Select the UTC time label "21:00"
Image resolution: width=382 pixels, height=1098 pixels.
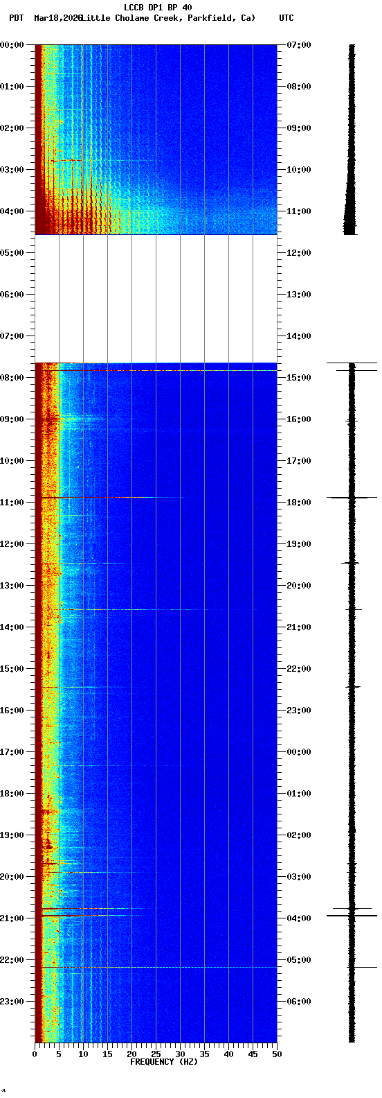click(x=299, y=627)
